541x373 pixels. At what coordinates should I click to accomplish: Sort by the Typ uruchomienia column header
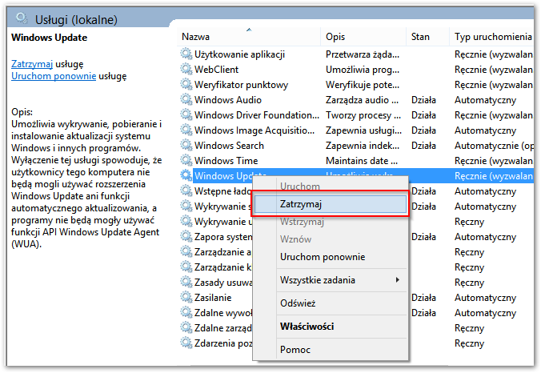492,37
